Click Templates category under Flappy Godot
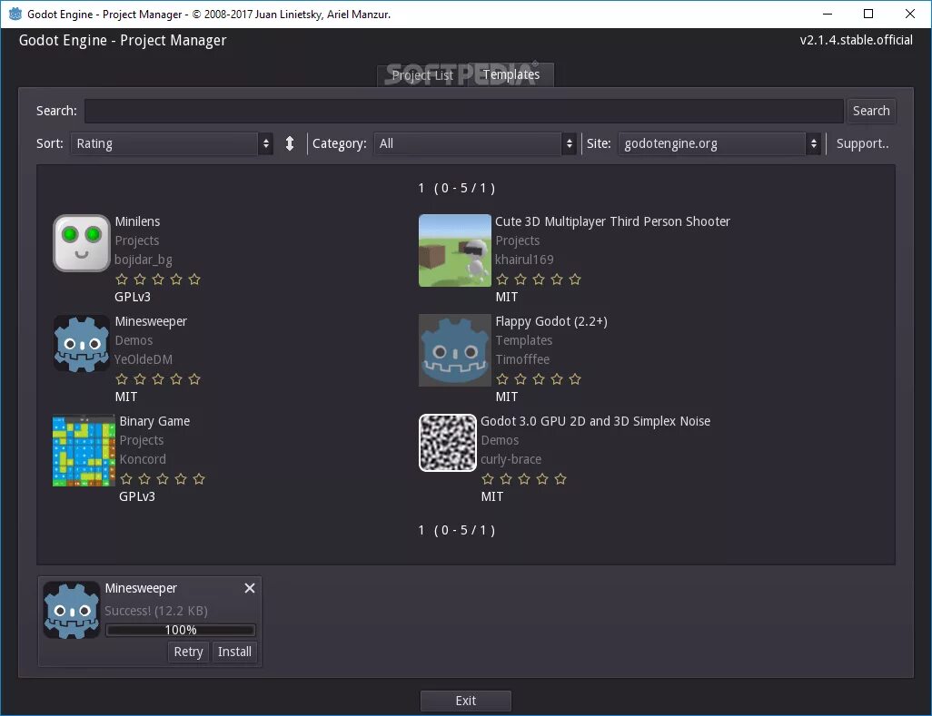Screen dimensions: 932x716 (x=523, y=340)
